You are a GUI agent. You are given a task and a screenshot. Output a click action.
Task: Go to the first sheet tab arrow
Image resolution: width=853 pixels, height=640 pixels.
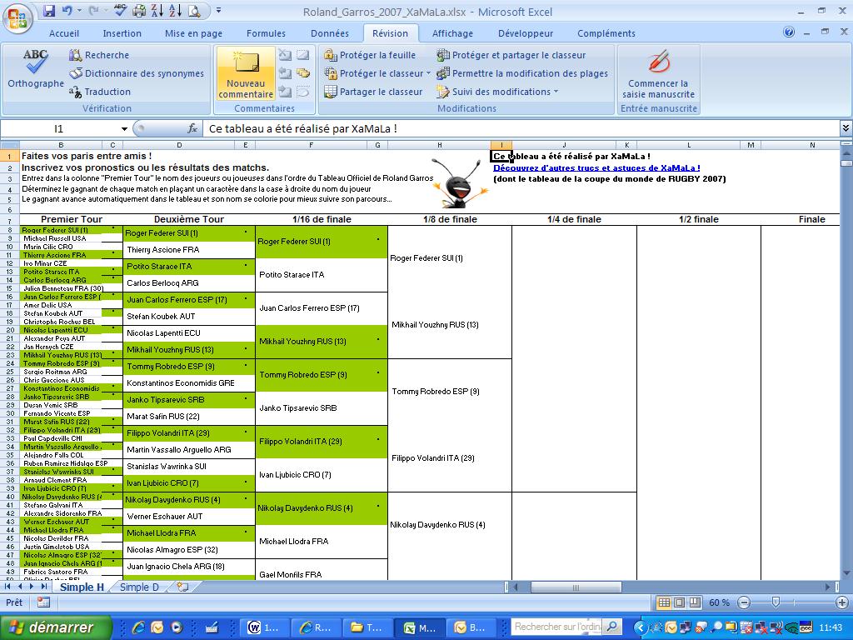click(x=7, y=587)
